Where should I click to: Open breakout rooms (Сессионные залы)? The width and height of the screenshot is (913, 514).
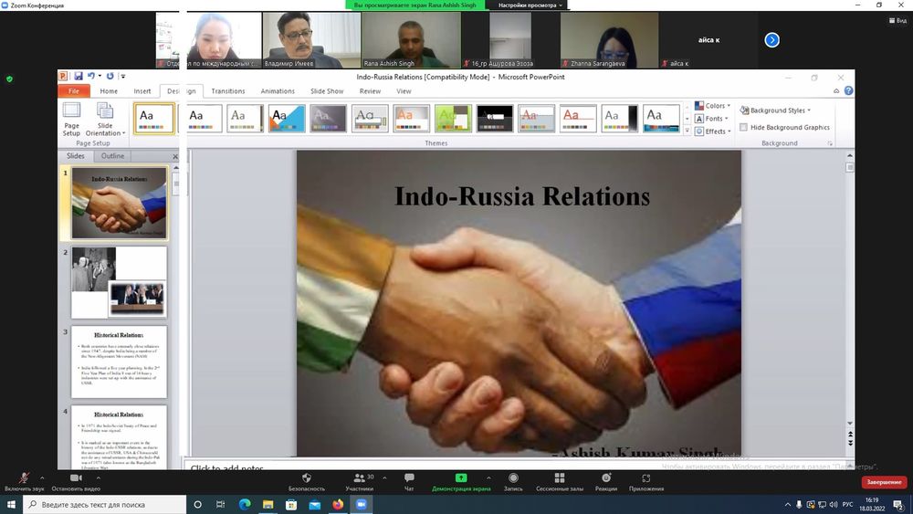tap(559, 481)
